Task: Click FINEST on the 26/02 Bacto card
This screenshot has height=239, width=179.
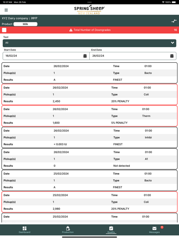Action: pos(117,80)
